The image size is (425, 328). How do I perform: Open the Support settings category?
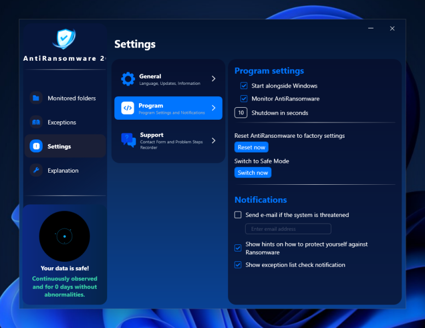pos(168,140)
